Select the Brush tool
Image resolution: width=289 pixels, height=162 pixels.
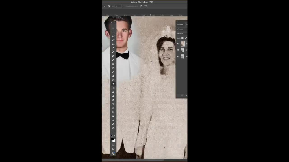pos(113,72)
